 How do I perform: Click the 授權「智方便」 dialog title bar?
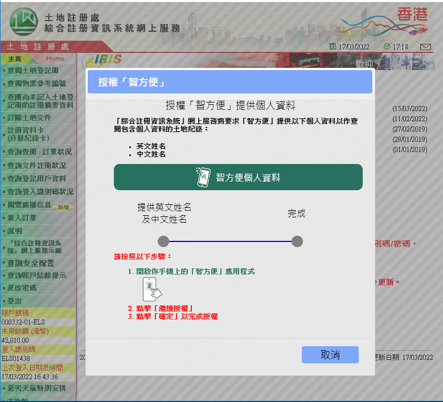(230, 82)
